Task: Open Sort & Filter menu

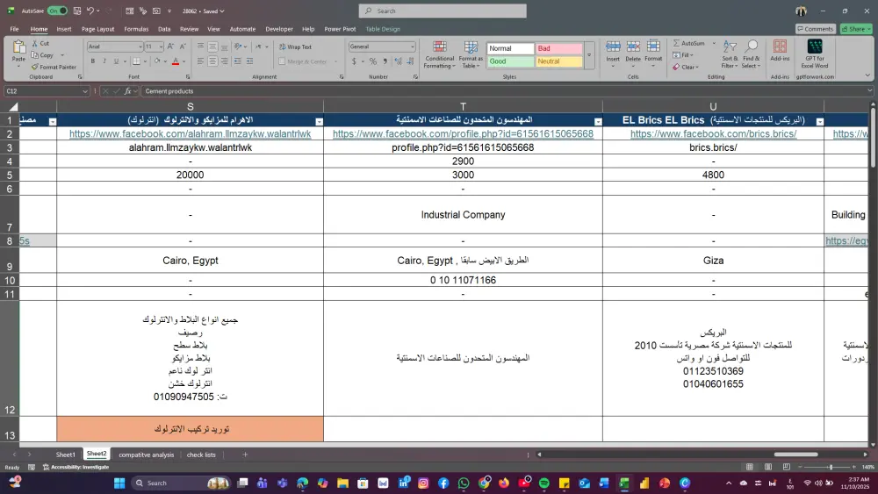Action: [730, 54]
